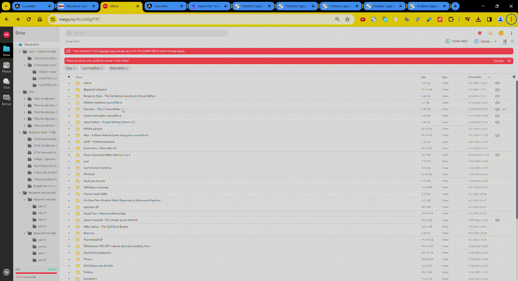Screen dimensions: 518x281
Task: Open column settings gear
Action: [x=514, y=77]
